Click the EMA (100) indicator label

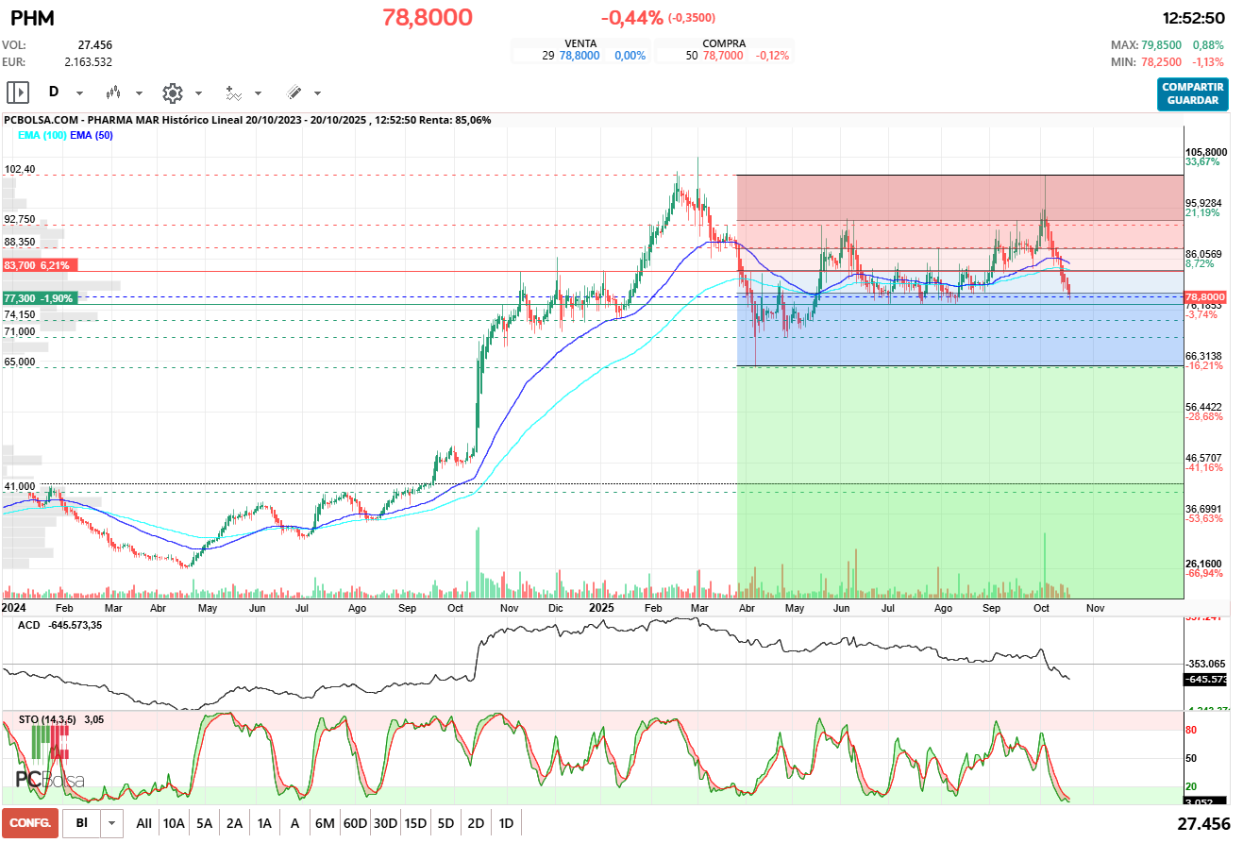click(x=42, y=136)
